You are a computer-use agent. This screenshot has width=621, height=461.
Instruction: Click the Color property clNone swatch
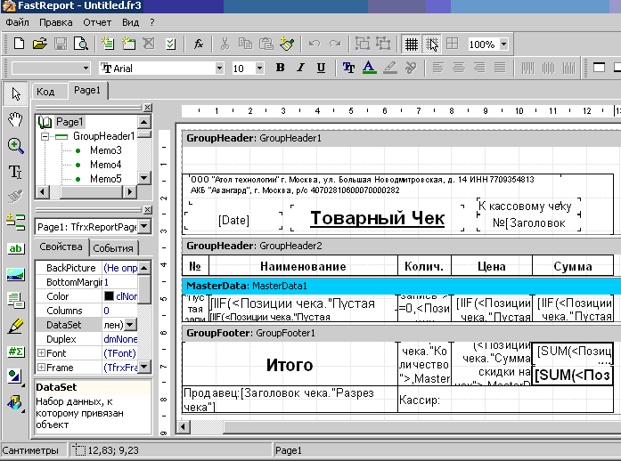pyautogui.click(x=109, y=296)
